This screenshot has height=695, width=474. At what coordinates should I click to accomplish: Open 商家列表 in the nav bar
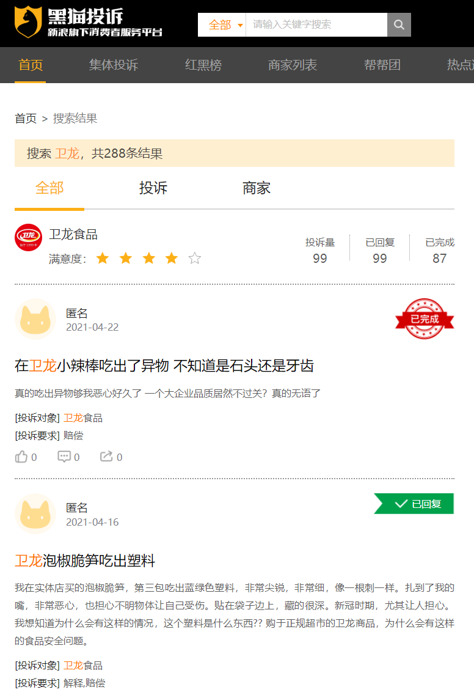coord(293,65)
